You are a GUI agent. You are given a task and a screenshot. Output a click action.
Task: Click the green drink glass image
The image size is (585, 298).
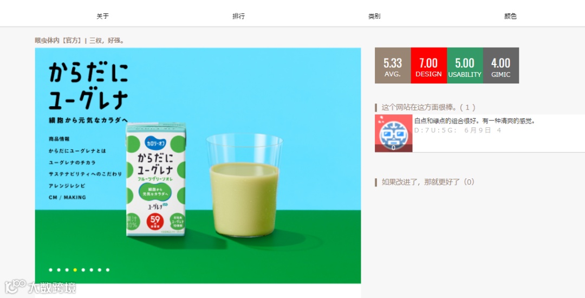(244, 185)
